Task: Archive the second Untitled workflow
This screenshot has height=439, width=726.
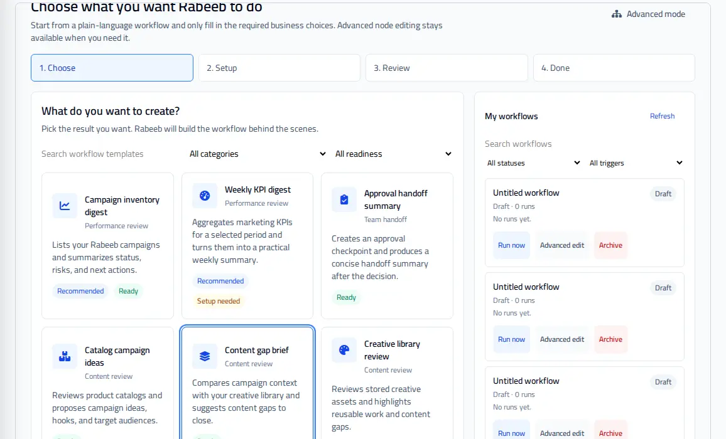Action: 610,339
